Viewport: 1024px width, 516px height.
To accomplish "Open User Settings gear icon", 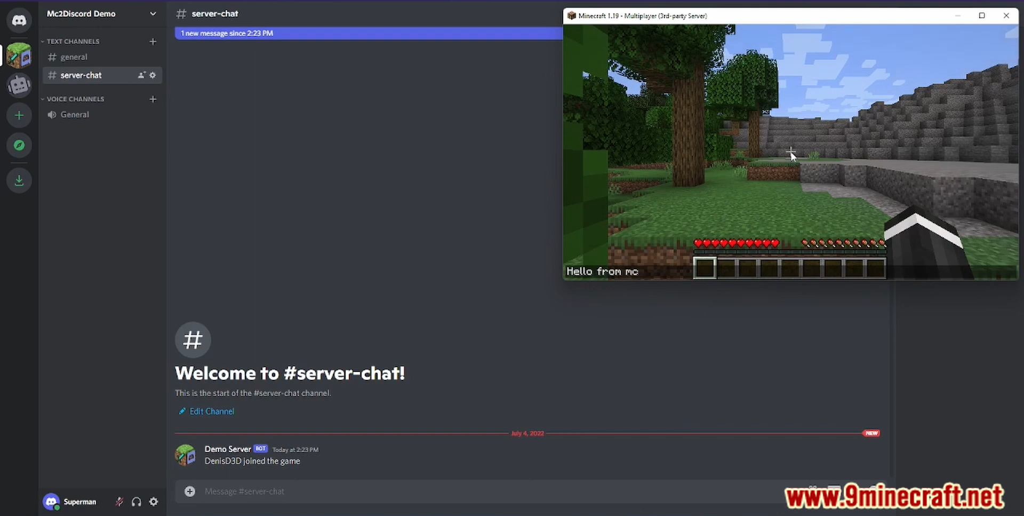I will 154,502.
